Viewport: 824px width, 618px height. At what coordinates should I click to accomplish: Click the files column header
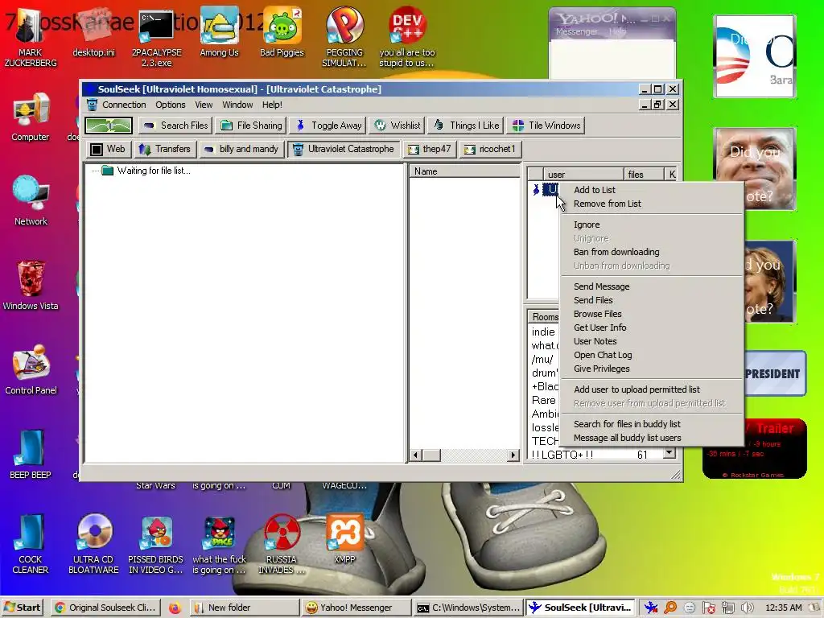[x=644, y=175]
